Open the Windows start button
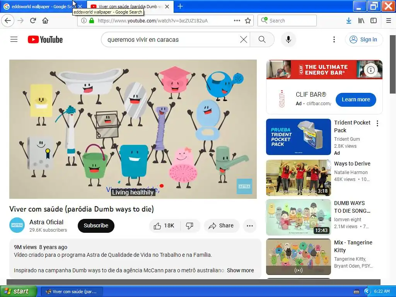 coord(18,291)
